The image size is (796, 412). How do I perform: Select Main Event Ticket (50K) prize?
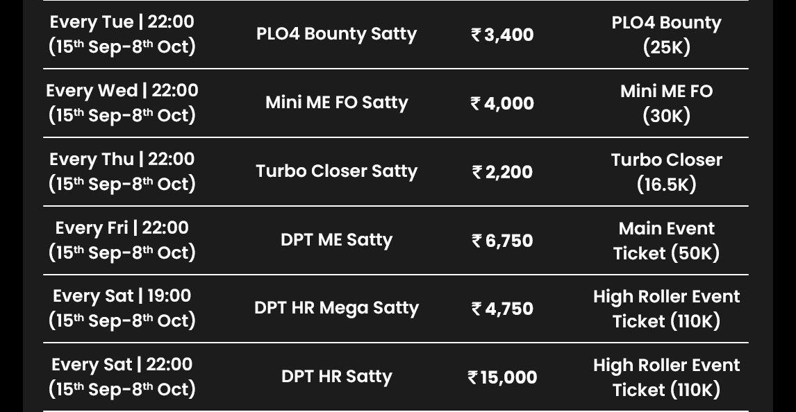667,240
